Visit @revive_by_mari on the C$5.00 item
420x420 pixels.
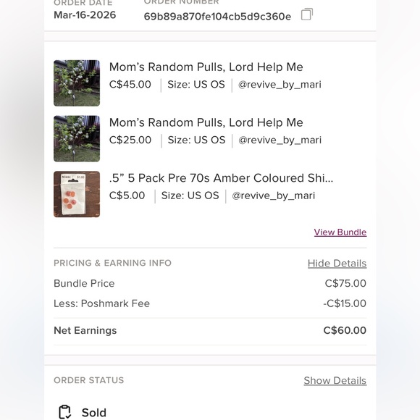tap(274, 196)
